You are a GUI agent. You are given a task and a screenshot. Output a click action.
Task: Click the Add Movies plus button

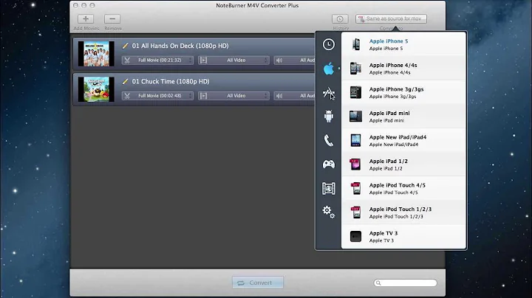pyautogui.click(x=86, y=19)
